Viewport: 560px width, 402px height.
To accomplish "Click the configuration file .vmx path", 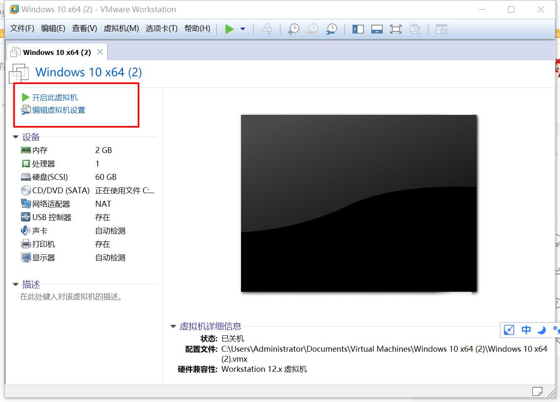I will (384, 354).
